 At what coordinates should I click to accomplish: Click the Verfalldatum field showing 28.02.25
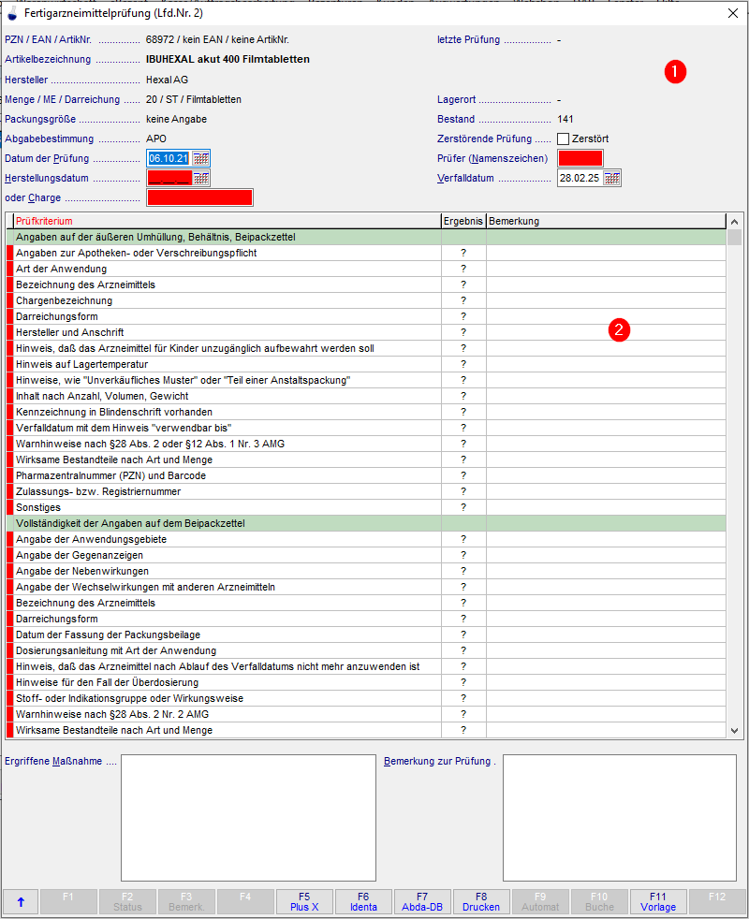point(580,178)
